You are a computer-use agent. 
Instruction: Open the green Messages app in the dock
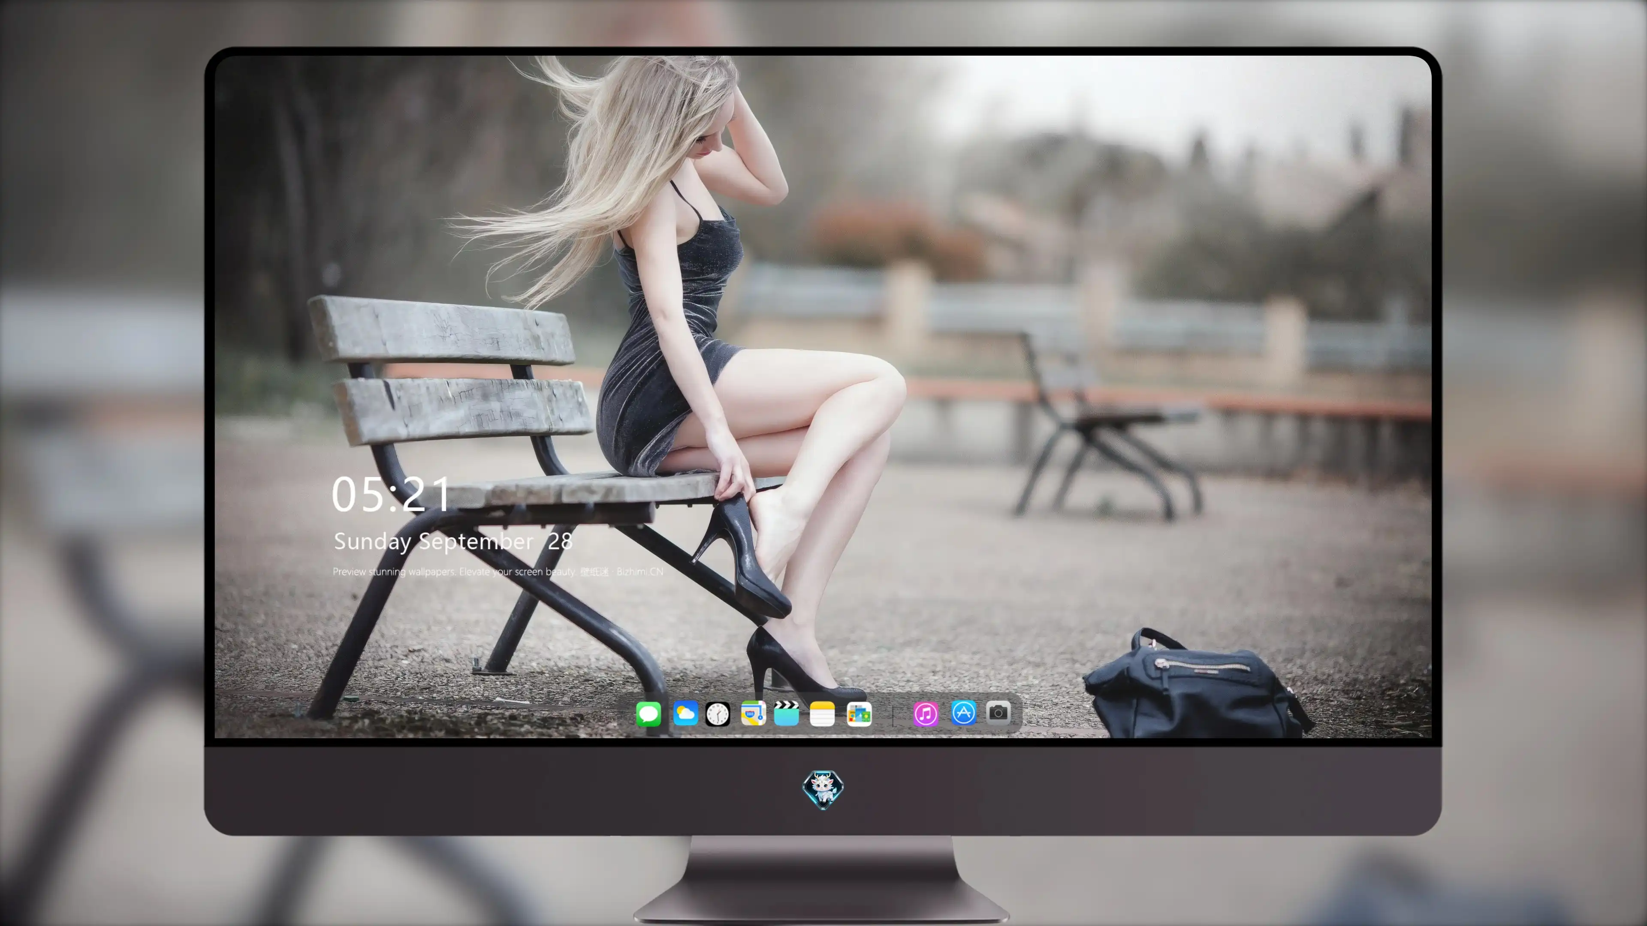point(649,714)
